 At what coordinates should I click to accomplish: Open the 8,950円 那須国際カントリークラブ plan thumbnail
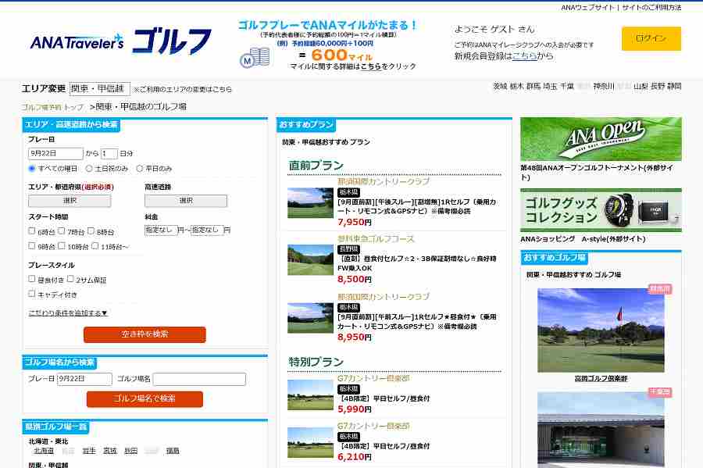(310, 318)
